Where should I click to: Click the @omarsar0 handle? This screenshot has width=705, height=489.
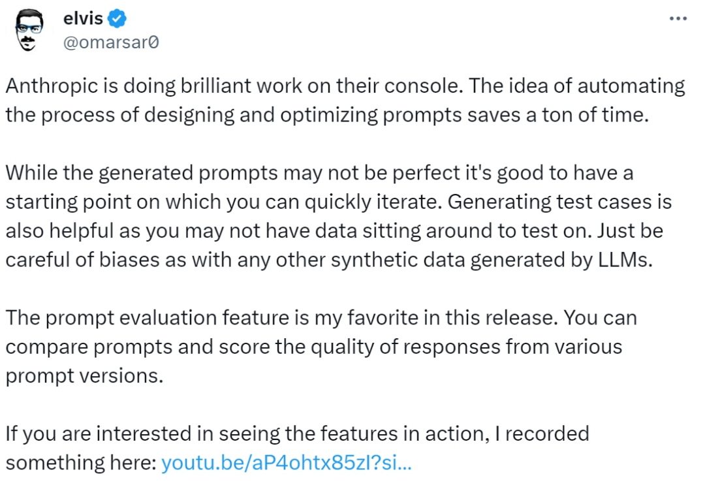[x=112, y=42]
